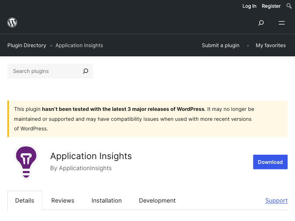
Task: Open the Support link
Action: point(276,200)
